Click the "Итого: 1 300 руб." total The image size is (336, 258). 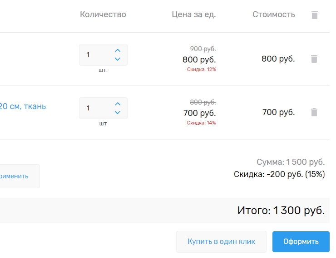(x=281, y=210)
